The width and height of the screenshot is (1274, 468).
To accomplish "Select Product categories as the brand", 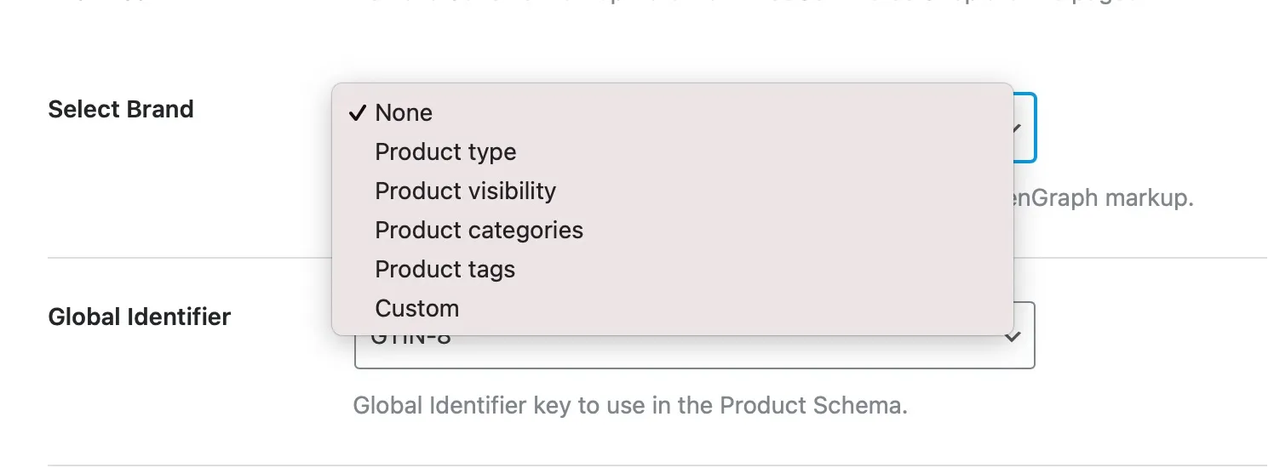I will click(479, 231).
